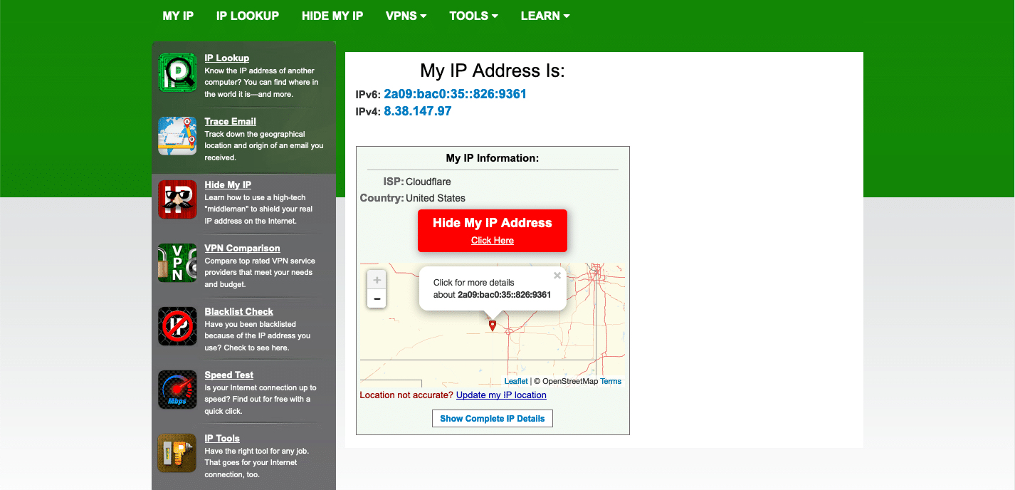Image resolution: width=1015 pixels, height=490 pixels.
Task: Open the Speed Test sidebar link
Action: [229, 375]
